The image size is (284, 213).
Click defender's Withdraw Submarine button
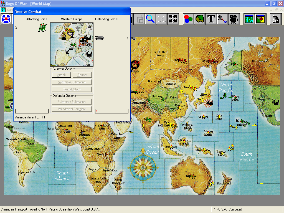pos(72,102)
